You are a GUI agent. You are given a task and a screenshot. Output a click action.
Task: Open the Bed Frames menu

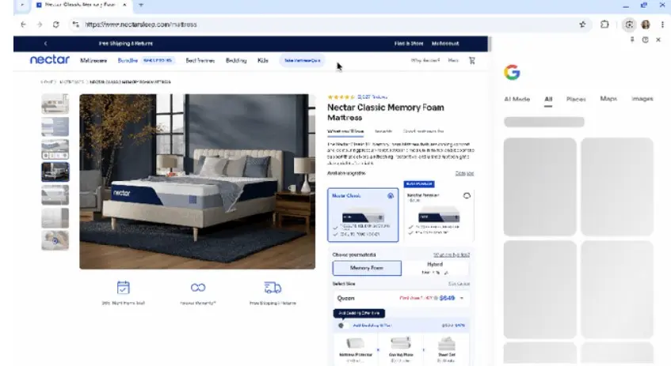[200, 61]
